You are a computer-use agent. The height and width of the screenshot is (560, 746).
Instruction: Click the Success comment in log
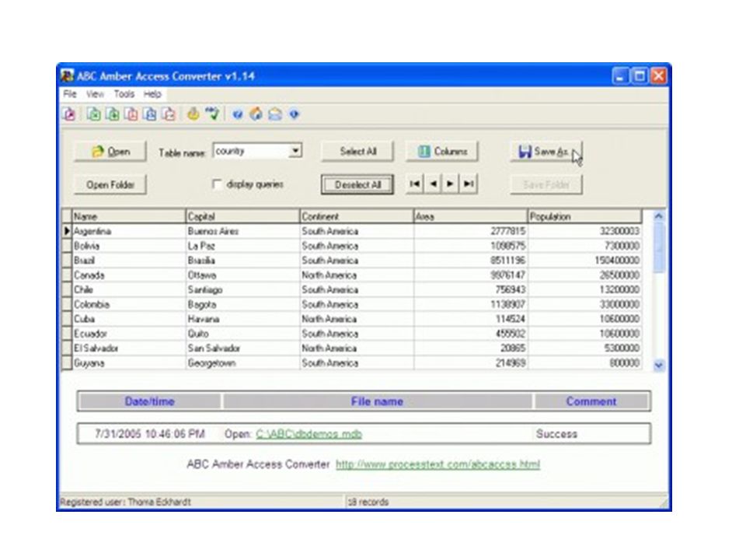[556, 434]
